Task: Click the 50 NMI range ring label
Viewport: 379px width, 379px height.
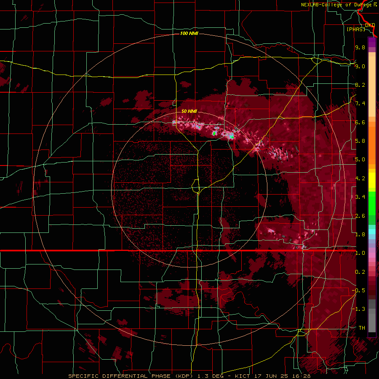Action: 189,111
